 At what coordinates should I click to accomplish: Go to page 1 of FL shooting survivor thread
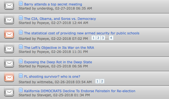tap(97, 81)
